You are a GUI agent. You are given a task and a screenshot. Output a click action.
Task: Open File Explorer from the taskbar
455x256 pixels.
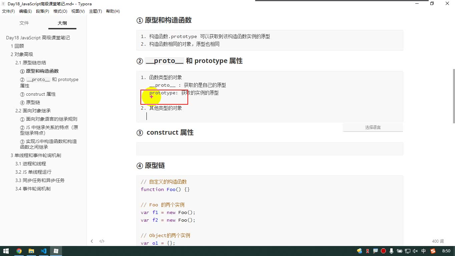click(31, 251)
